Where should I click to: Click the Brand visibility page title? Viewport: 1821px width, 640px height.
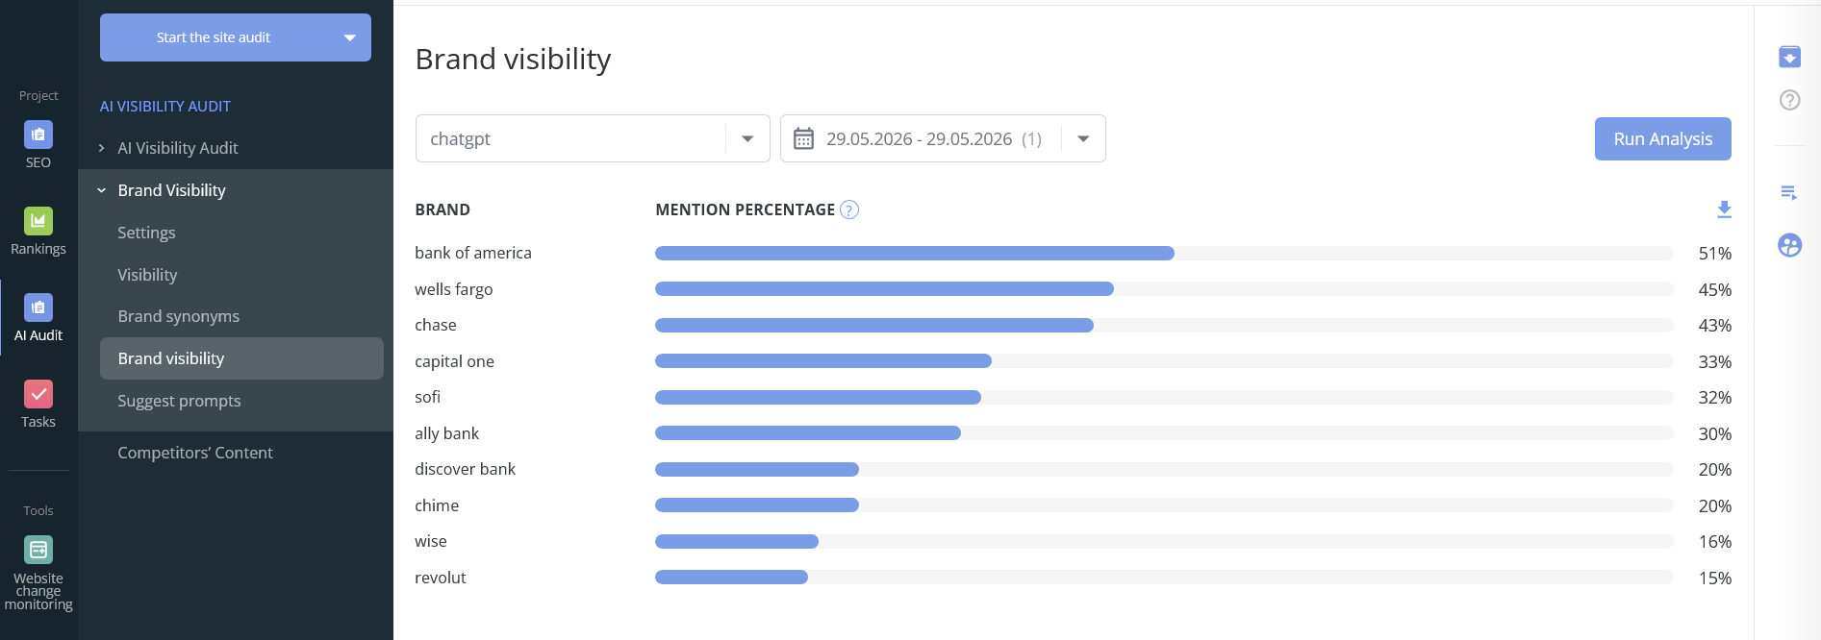pyautogui.click(x=513, y=60)
